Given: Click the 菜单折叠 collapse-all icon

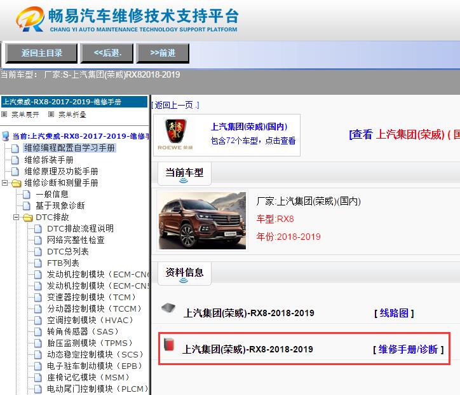Looking at the screenshot, I should [51, 114].
